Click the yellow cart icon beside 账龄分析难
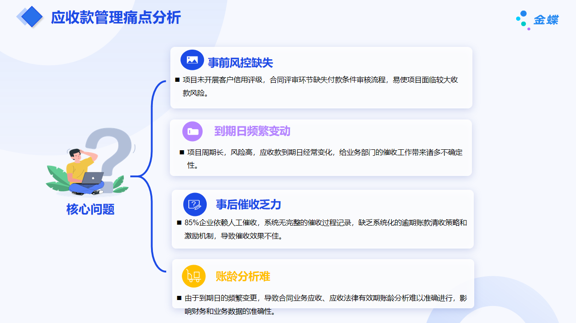 point(194,276)
